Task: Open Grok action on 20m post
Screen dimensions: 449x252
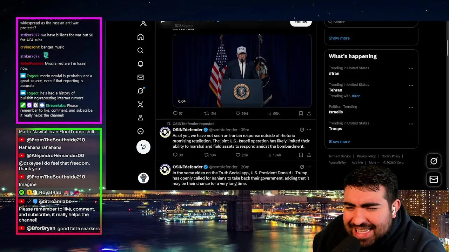Action: (x=302, y=167)
